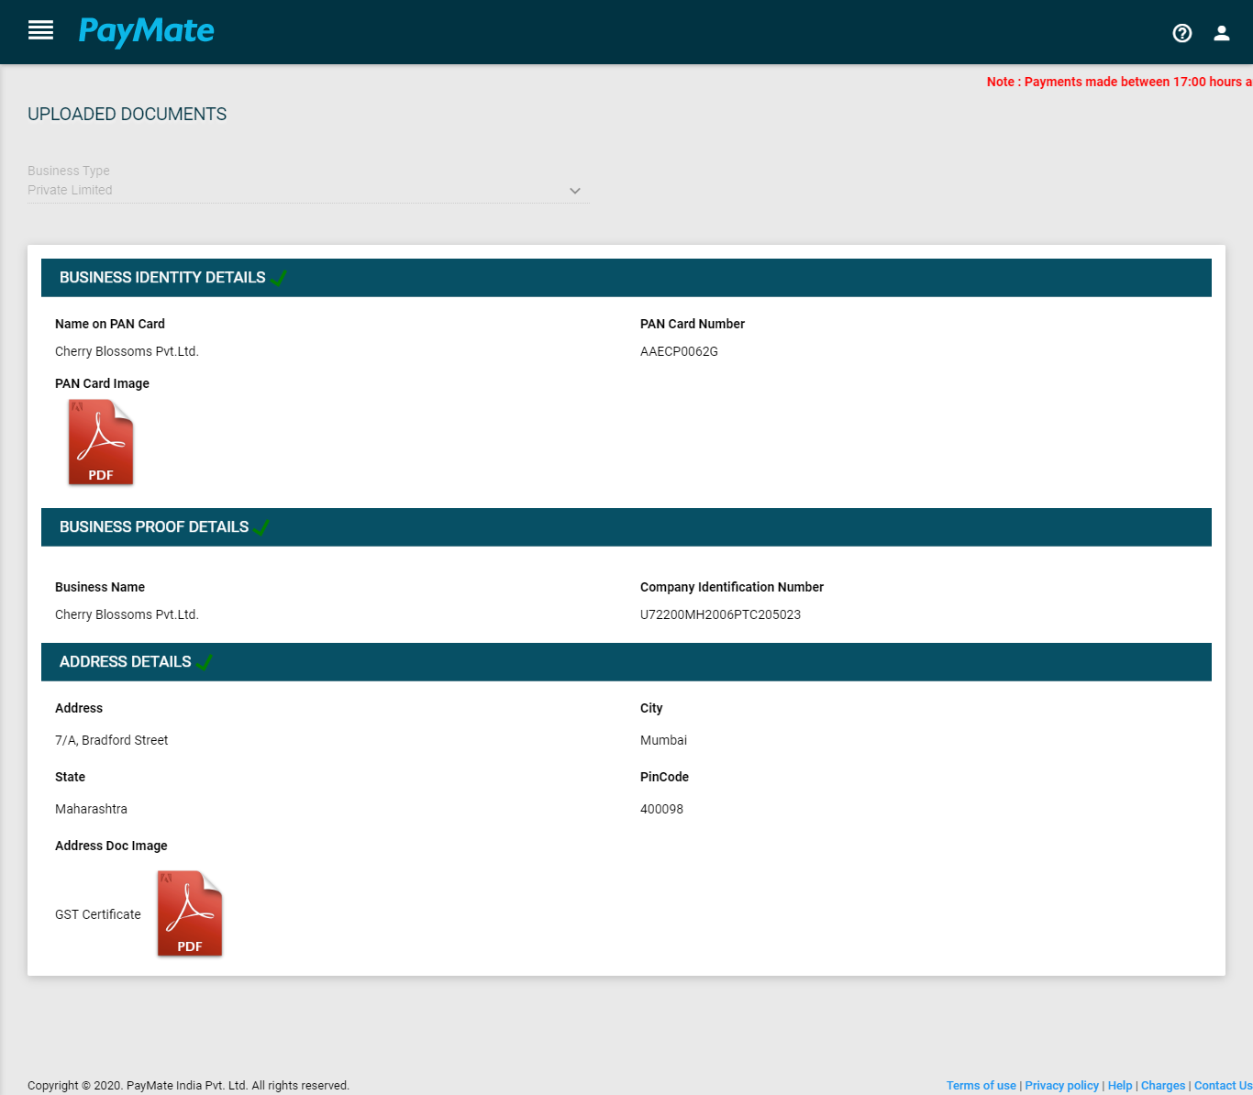Click the UPLOADED DOCUMENTS heading
This screenshot has height=1095, width=1253.
point(127,114)
